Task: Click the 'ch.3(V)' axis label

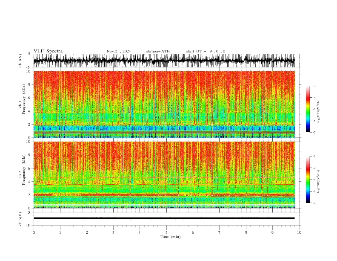Action: tap(20, 219)
